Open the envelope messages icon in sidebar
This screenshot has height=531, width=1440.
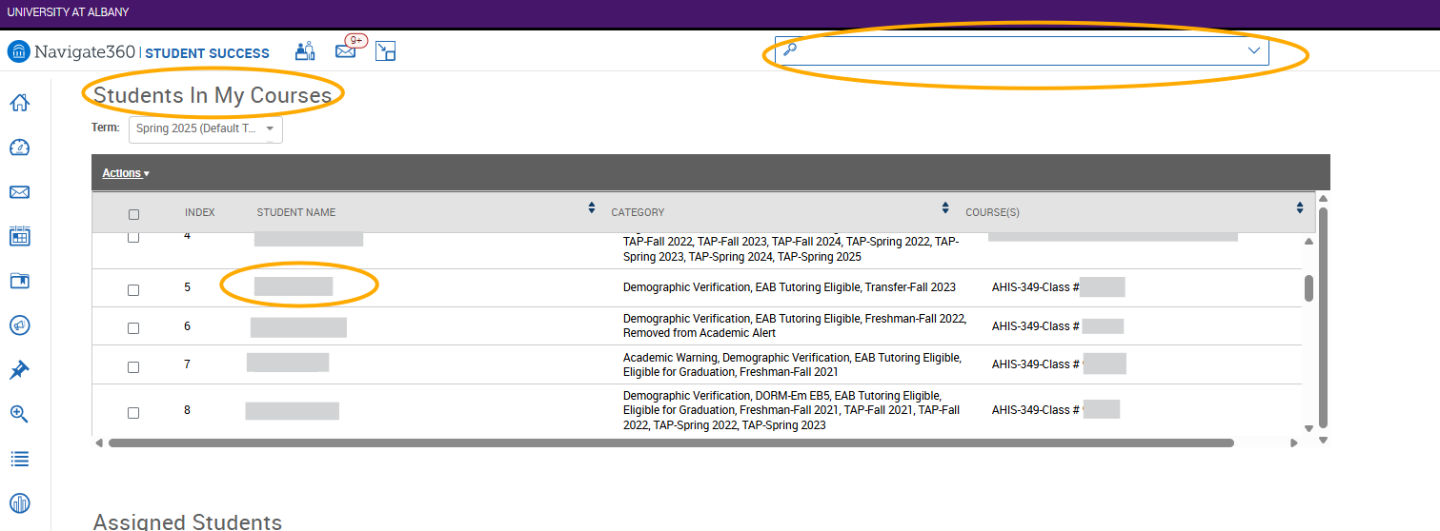19,192
